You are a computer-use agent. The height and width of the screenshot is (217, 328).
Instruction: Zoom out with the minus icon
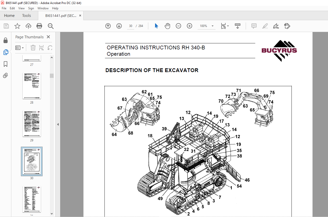pos(178,26)
